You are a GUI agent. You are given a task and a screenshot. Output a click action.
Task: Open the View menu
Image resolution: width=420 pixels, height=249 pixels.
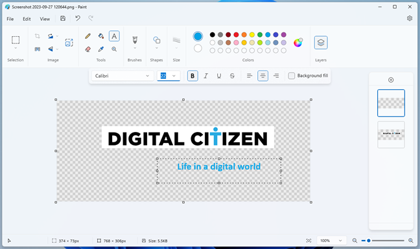tap(45, 19)
